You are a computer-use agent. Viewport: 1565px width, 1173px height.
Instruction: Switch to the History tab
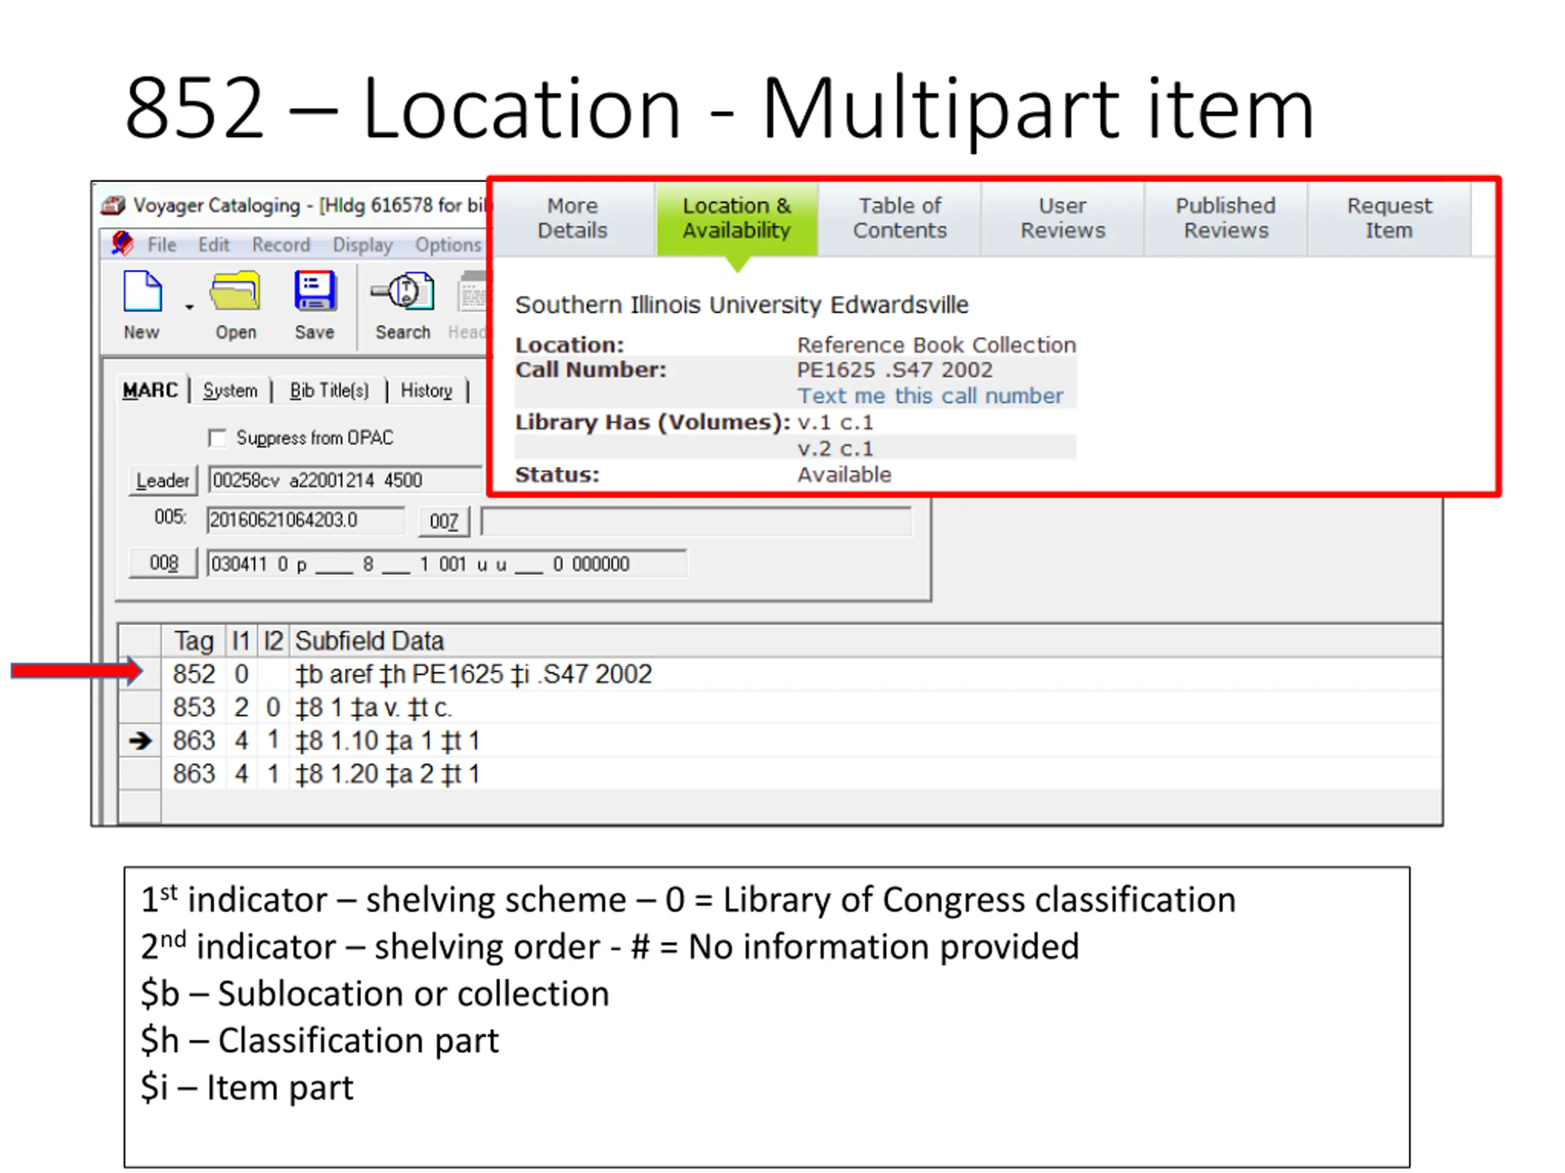pos(427,390)
